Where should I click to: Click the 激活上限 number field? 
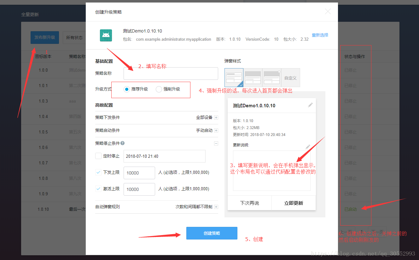coord(139,189)
